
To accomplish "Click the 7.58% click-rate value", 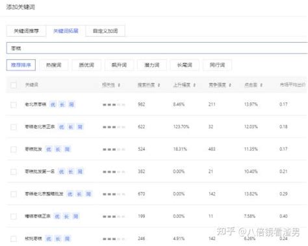I will pyautogui.click(x=250, y=216).
